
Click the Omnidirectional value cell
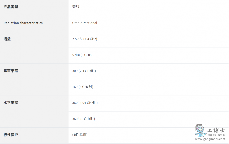point(84,23)
